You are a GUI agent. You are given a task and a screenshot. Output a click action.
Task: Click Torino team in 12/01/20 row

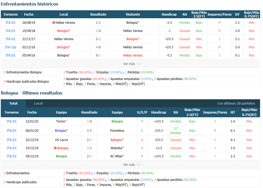pos(61,121)
